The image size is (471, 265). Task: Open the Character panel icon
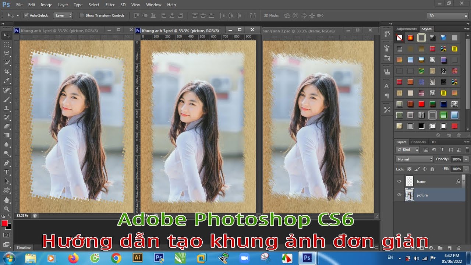387,86
